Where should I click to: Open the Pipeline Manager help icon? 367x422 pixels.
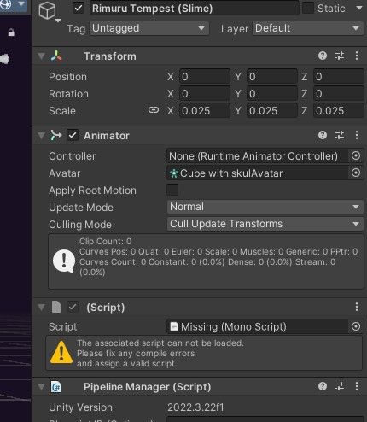click(323, 386)
